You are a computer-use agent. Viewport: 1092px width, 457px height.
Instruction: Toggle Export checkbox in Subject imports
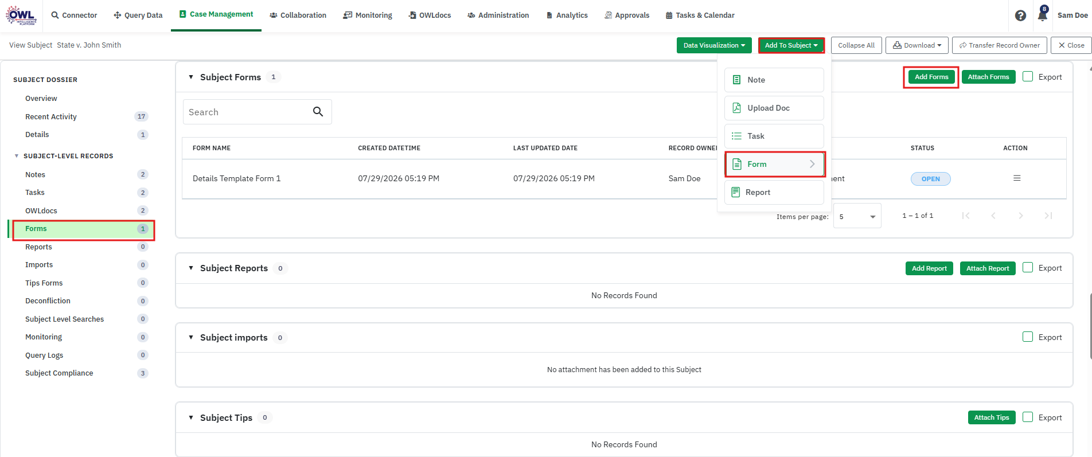[x=1028, y=337]
